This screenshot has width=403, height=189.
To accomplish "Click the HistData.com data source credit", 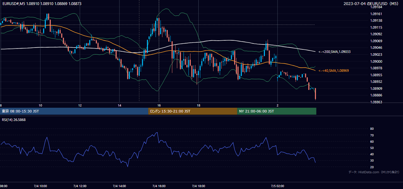I will click(374, 172).
